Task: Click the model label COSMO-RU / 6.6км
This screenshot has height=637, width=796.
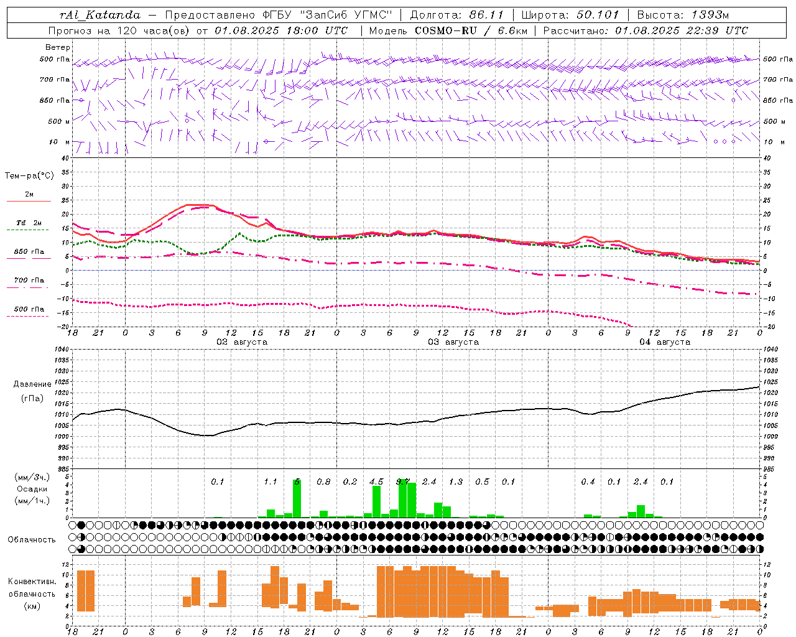Action: click(471, 30)
